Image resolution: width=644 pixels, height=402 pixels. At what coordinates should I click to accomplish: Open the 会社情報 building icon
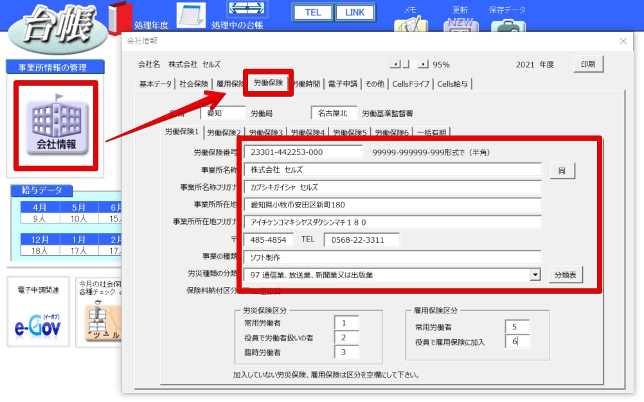57,125
